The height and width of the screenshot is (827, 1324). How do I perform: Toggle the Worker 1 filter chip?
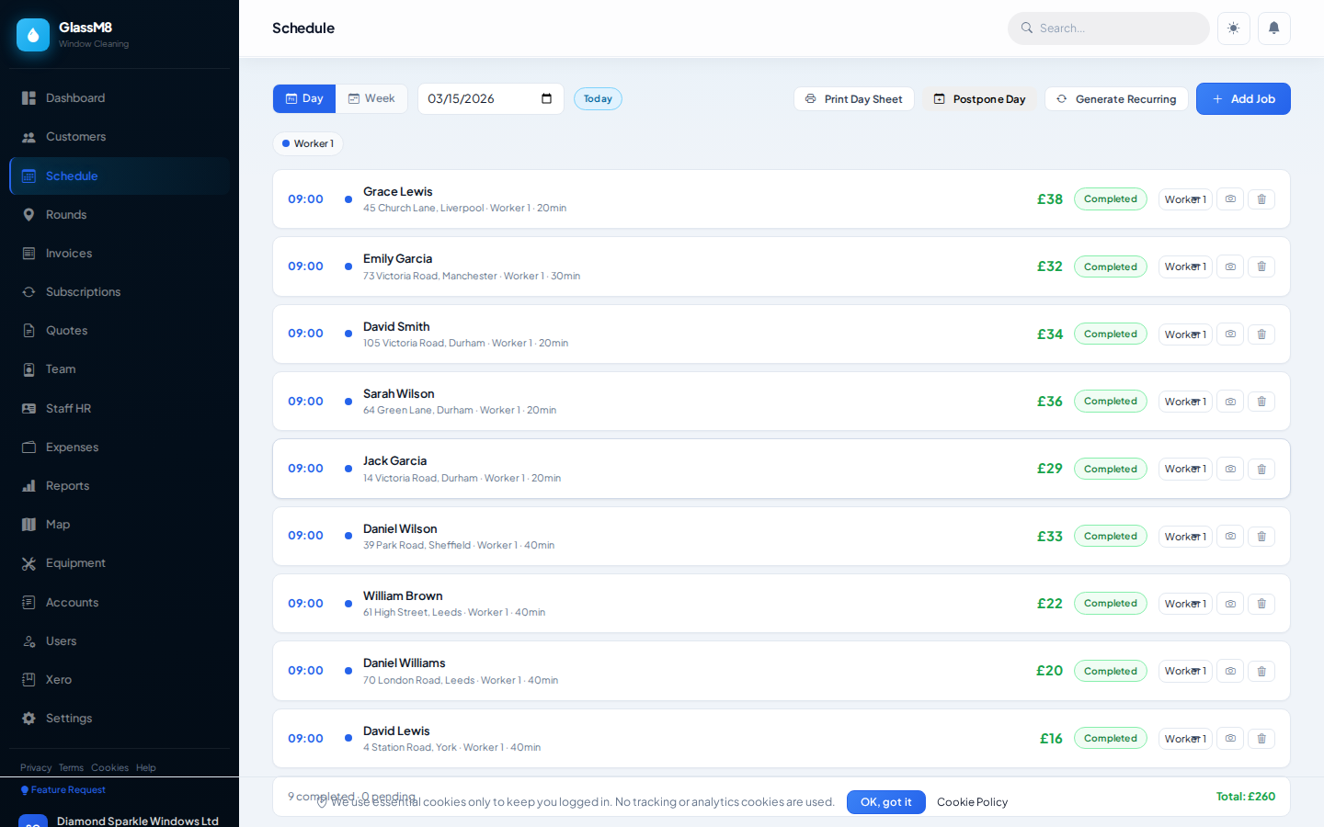308,143
